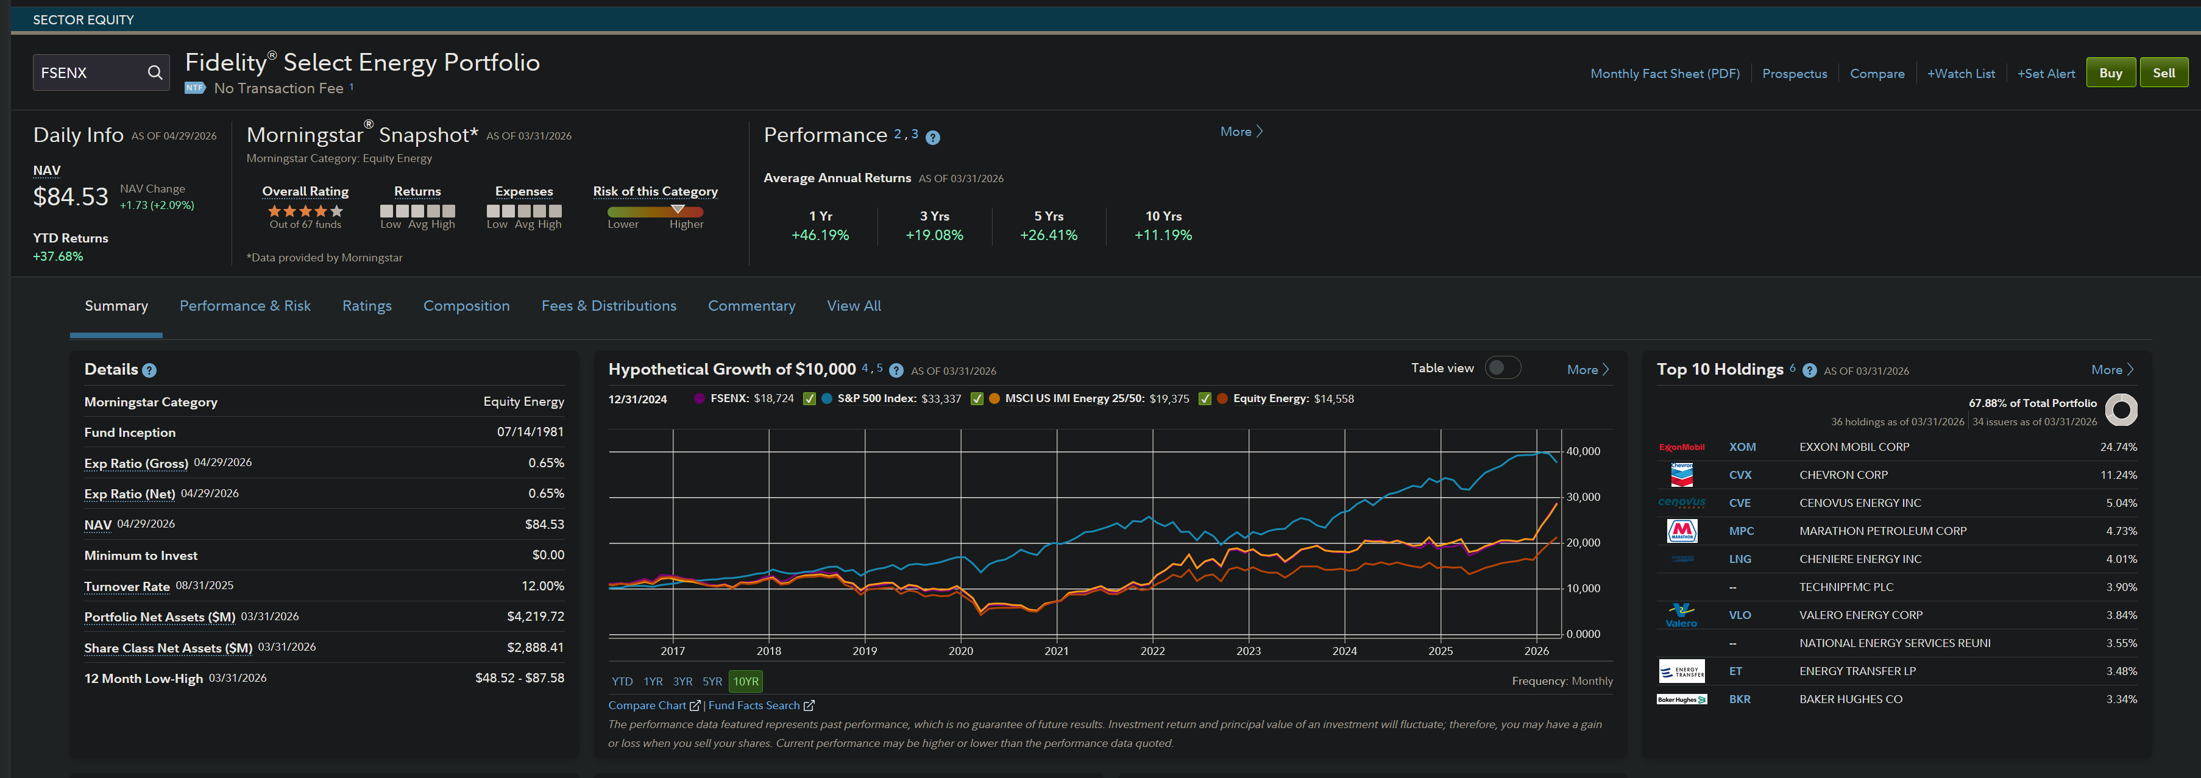
Task: Click the Energy Transfer logo
Action: pos(1681,671)
